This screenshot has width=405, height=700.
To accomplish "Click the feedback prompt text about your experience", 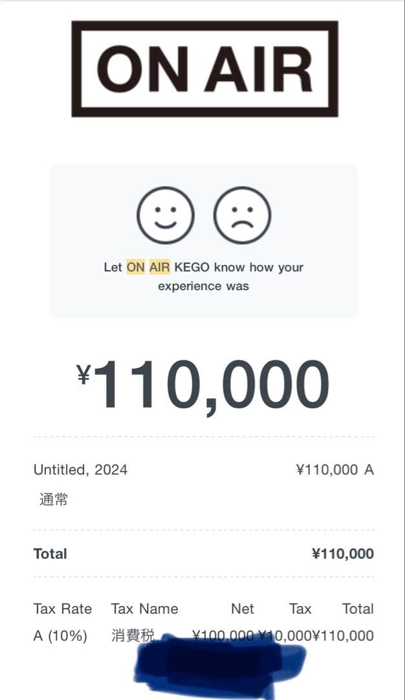I will click(203, 277).
